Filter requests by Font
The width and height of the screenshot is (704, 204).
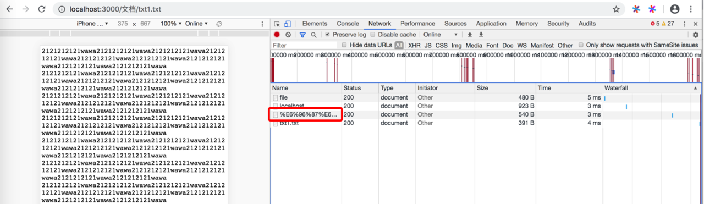(x=492, y=45)
